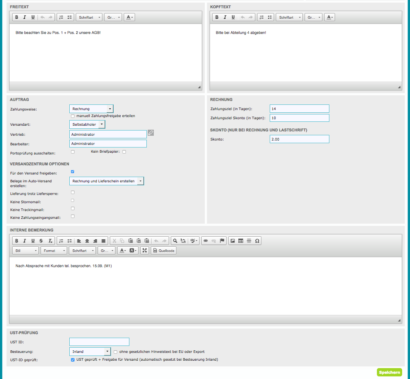Insert special character (Omega) in Interne Bemerkung
This screenshot has height=379, width=410.
coord(257,241)
